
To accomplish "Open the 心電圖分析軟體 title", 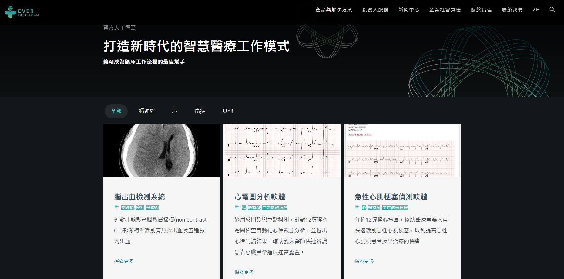I will 260,197.
